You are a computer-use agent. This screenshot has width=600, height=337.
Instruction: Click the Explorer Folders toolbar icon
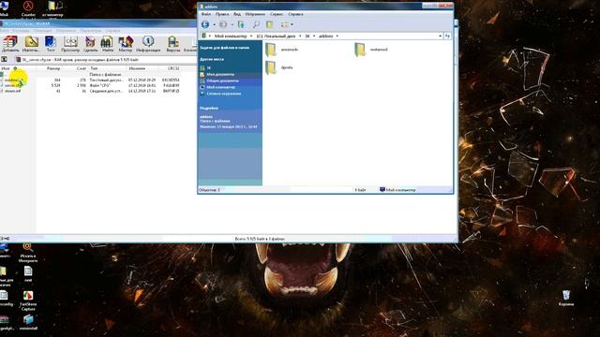[x=270, y=24]
